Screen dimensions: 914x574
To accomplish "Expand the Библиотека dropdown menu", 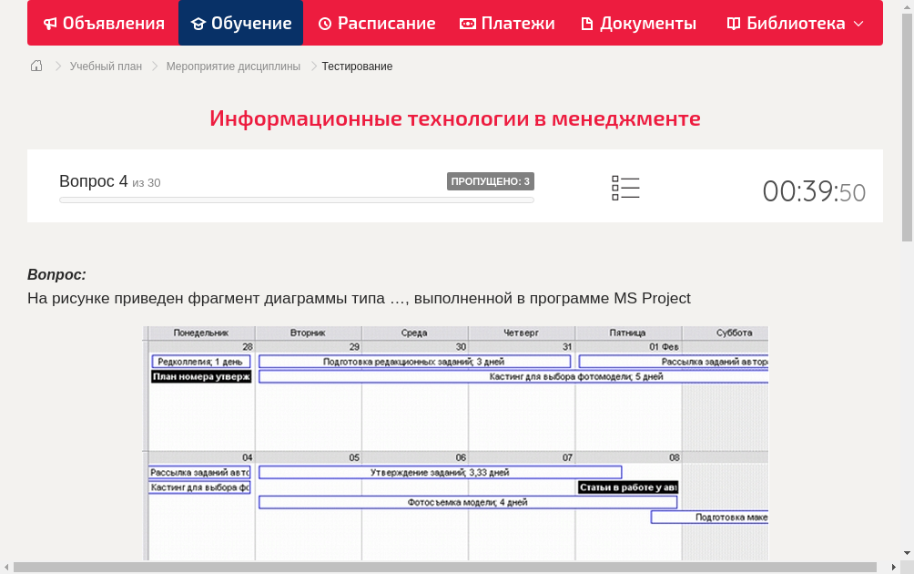I will (x=859, y=23).
